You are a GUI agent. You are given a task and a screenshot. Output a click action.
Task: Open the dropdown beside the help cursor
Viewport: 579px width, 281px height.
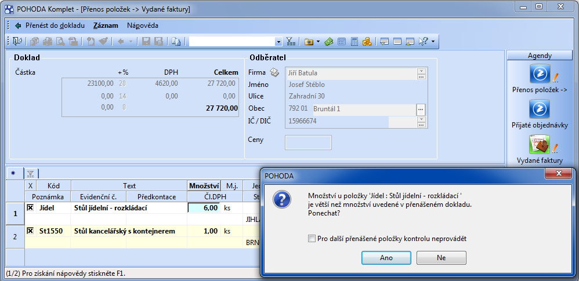pyautogui.click(x=433, y=42)
